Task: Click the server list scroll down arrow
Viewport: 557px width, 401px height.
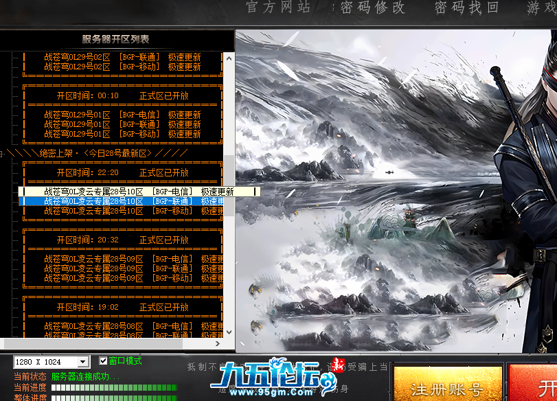Action: tap(229, 332)
